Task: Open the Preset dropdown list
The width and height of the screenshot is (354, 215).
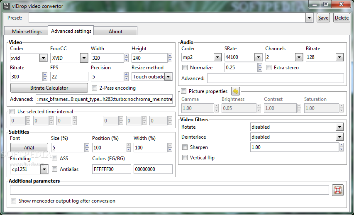Action: click(309, 18)
